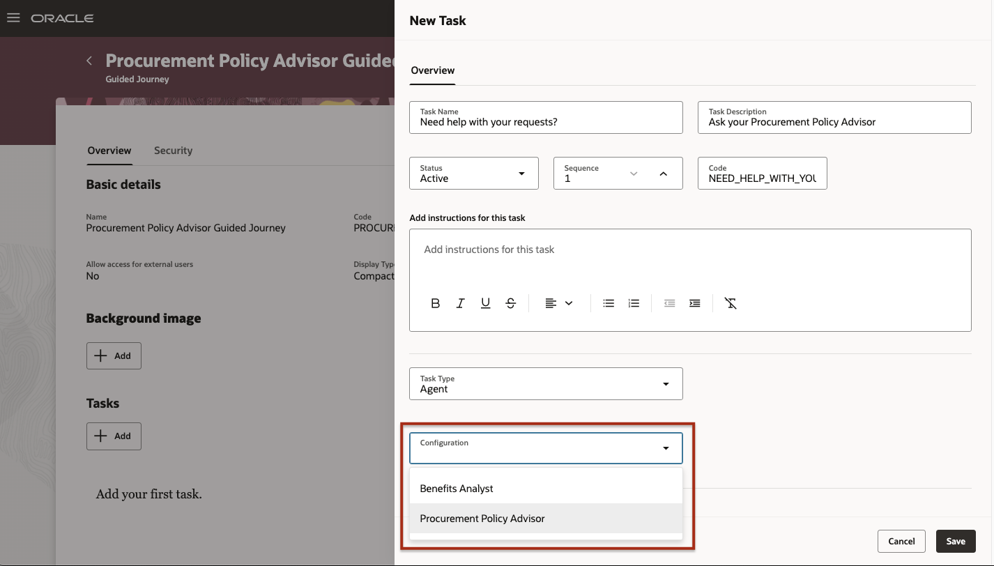
Task: Click the 'Add instructions for this task' label
Action: pos(468,218)
